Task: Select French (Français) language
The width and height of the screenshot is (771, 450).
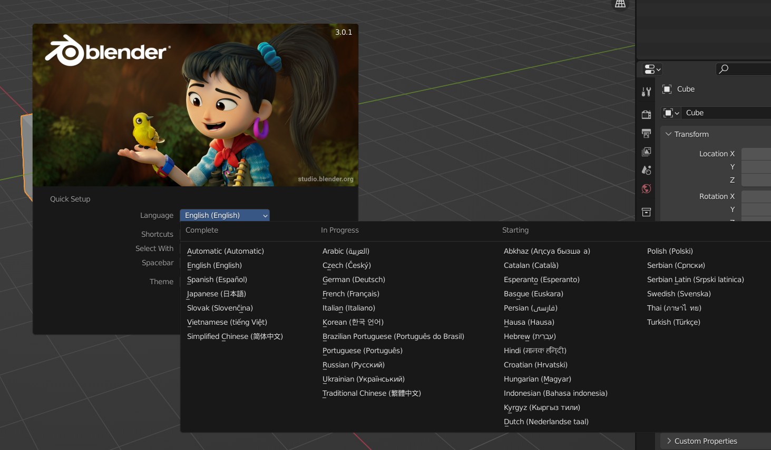Action: click(351, 294)
